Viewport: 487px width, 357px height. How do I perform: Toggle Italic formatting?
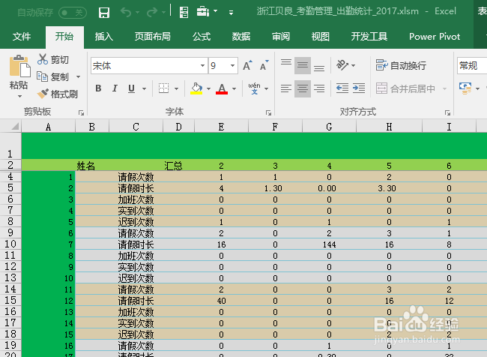tap(115, 88)
